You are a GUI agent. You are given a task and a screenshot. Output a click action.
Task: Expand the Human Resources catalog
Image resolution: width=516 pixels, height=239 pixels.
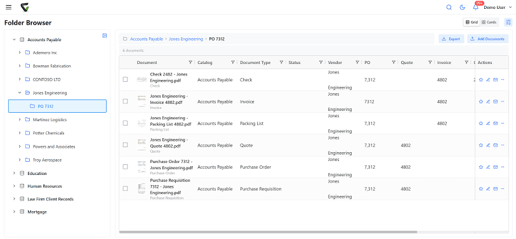coord(14,186)
